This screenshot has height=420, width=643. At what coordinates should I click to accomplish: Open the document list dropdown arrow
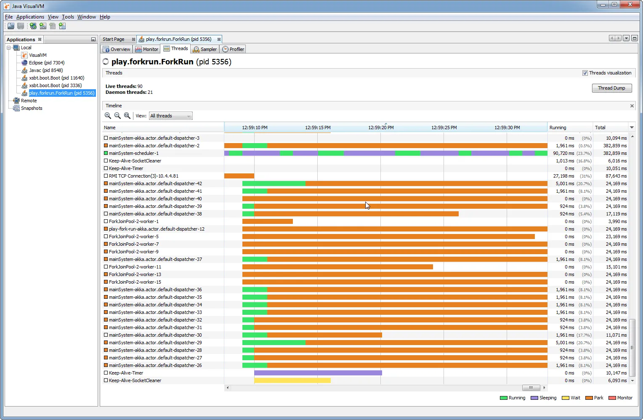[x=626, y=38]
